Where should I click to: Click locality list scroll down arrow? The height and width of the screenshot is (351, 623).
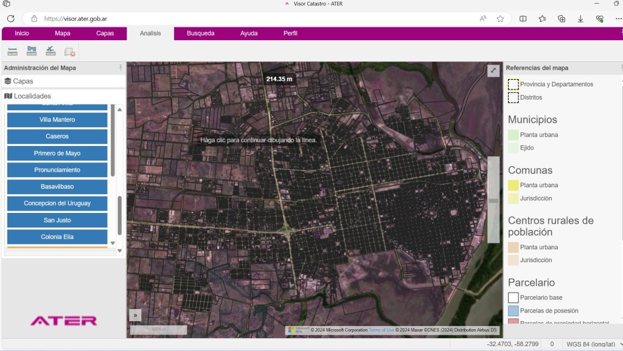coord(113,243)
